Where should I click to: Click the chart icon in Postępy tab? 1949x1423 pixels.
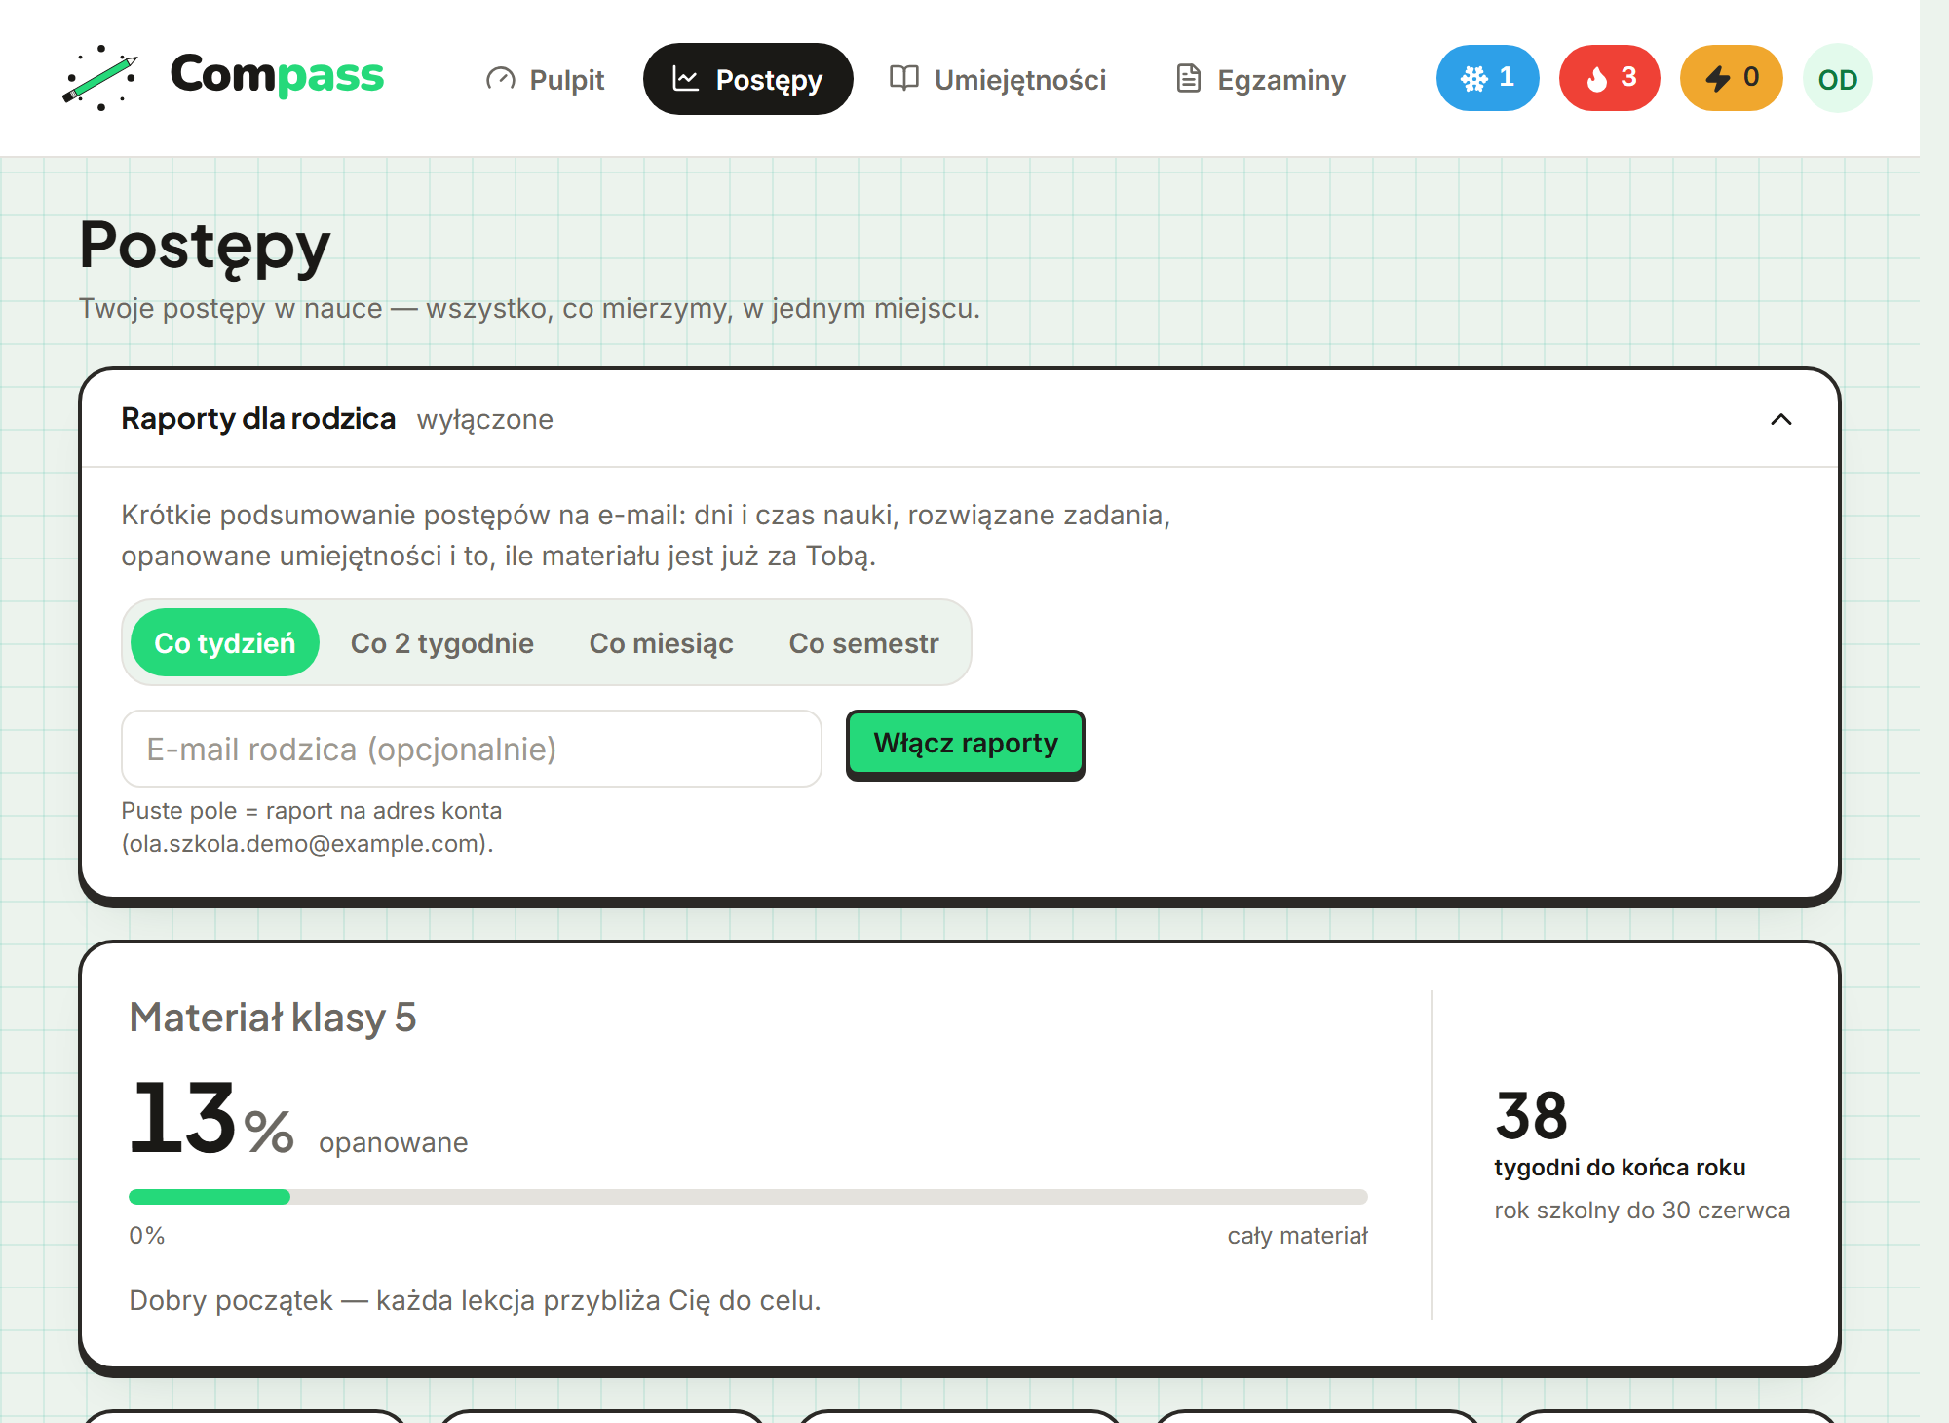686,79
